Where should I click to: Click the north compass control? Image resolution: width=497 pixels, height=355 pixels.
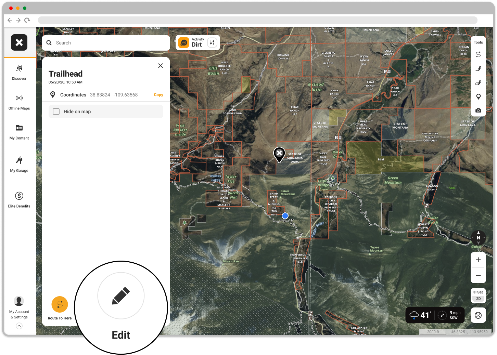479,238
